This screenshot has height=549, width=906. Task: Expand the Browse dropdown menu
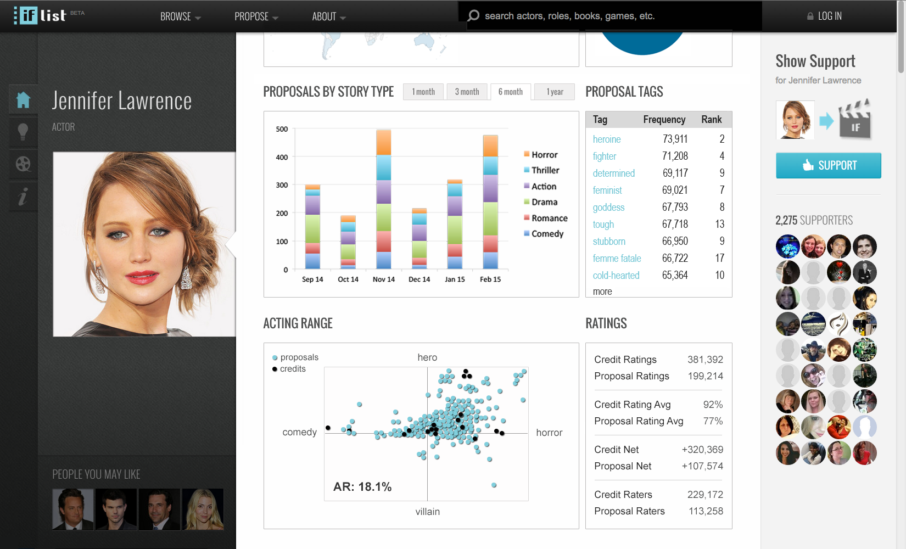[x=180, y=17]
